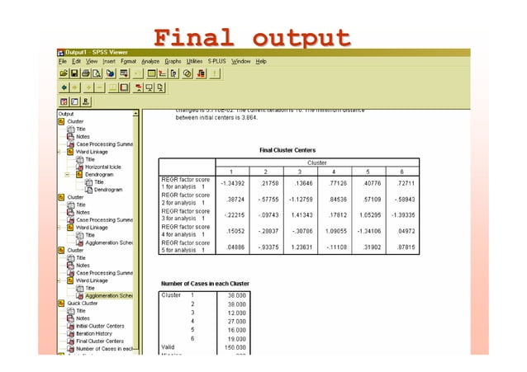This screenshot has width=527, height=372.
Task: Collapse the second Ward Linkage node
Action: click(59, 228)
